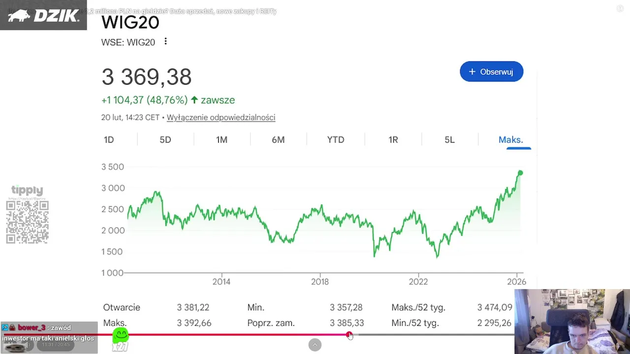Click the green smiley emoji on the timeline
Image resolution: width=630 pixels, height=354 pixels.
pos(121,336)
